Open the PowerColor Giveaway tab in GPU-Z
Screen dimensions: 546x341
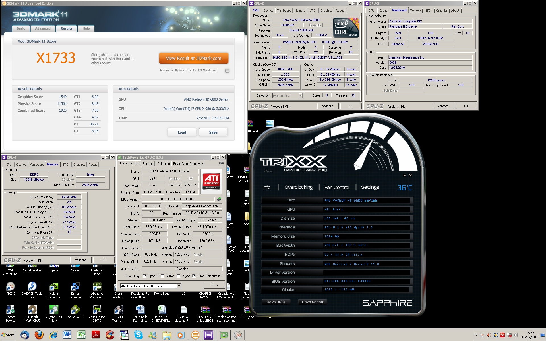tap(188, 163)
